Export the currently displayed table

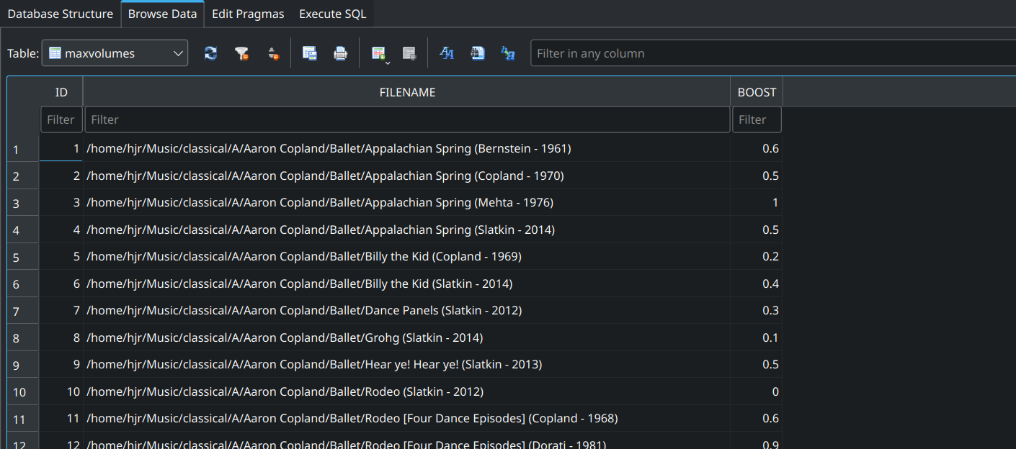click(x=310, y=53)
